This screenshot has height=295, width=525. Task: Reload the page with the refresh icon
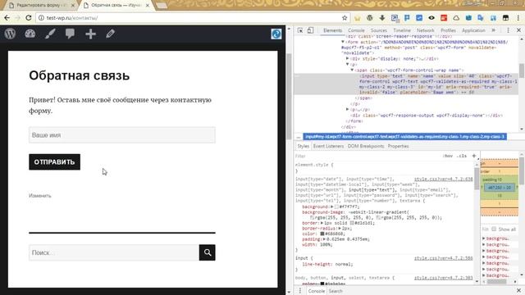click(x=29, y=18)
